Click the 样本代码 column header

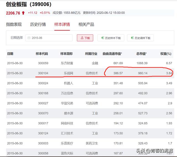pos(42,54)
